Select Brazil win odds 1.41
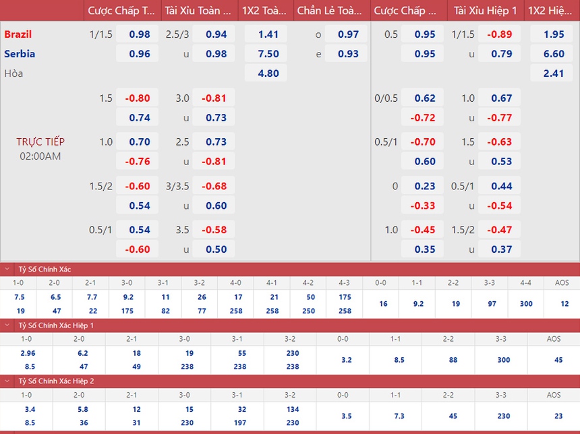This screenshot has width=580, height=434. (x=268, y=34)
